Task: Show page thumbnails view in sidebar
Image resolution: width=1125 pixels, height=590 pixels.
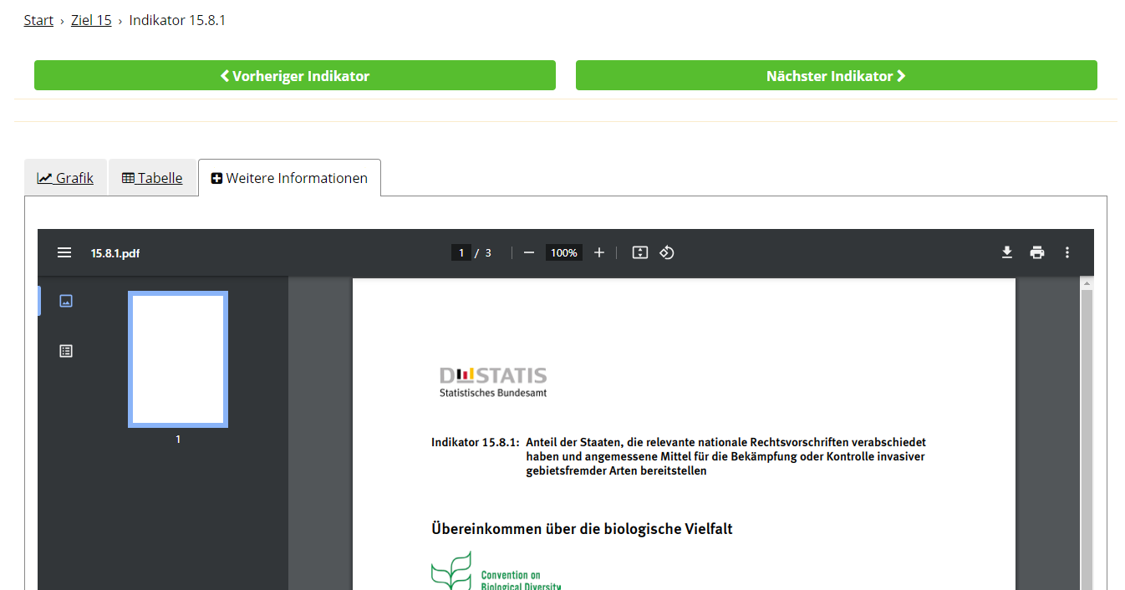Action: (x=66, y=301)
